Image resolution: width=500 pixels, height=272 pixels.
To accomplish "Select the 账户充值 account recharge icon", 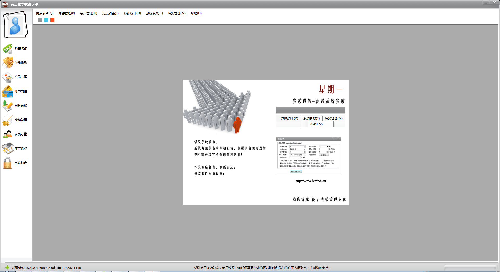I will pyautogui.click(x=8, y=91).
